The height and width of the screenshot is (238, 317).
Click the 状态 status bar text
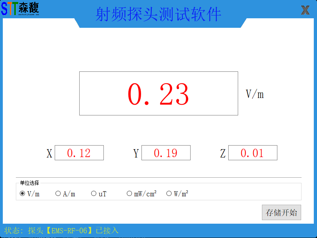pyautogui.click(x=14, y=229)
